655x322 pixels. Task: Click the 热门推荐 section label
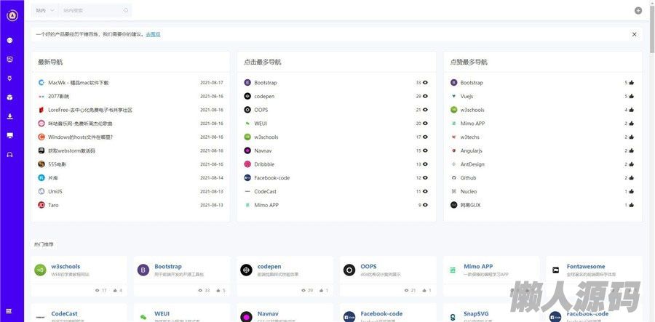44,244
